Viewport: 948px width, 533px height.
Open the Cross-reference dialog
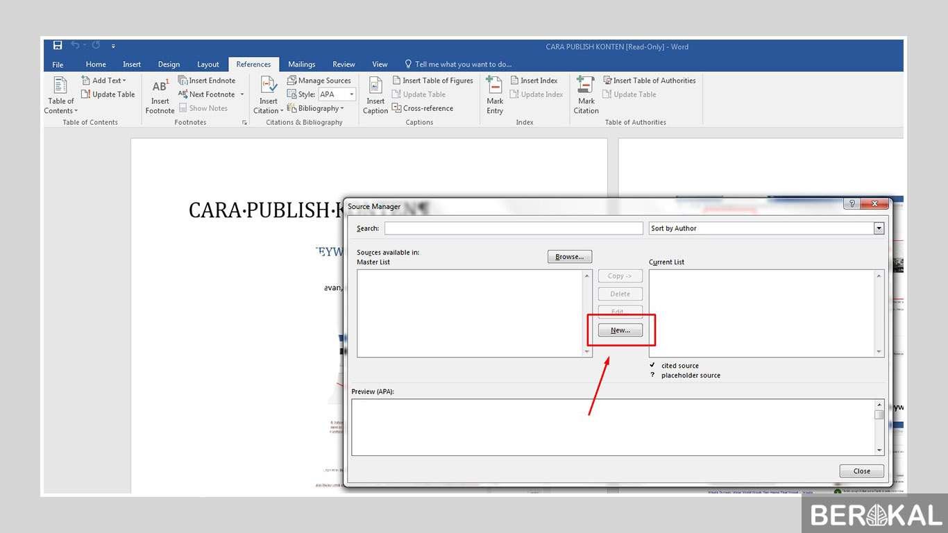point(423,108)
